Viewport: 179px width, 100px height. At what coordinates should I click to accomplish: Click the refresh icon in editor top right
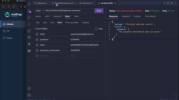pos(164,3)
